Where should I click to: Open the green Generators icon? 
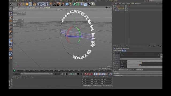(x=74, y=4)
